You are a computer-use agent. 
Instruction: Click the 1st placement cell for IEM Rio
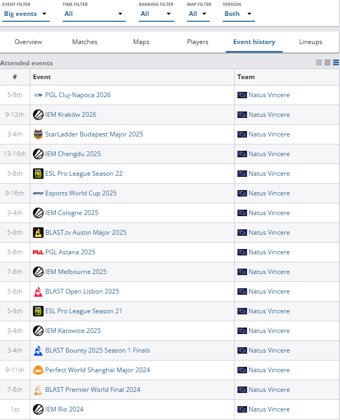point(15,409)
